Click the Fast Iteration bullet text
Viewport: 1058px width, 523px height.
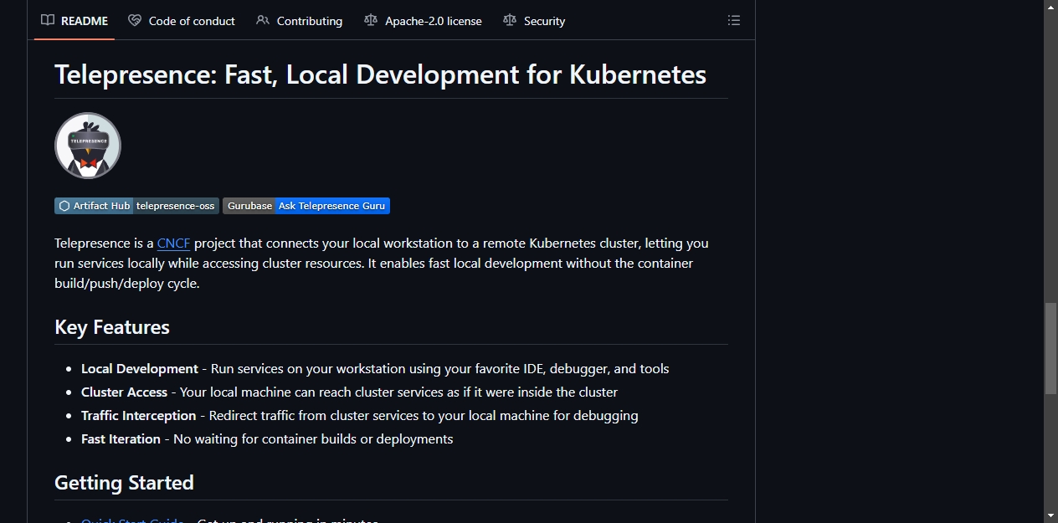click(x=267, y=439)
